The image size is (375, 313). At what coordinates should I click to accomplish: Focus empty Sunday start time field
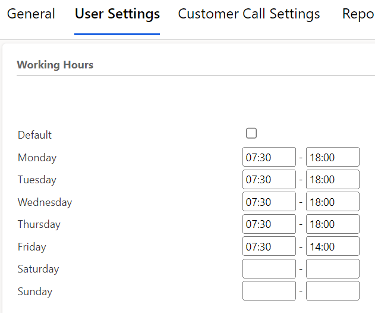(269, 291)
